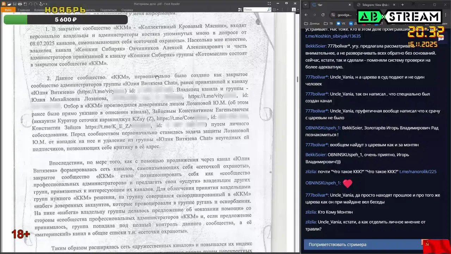Screen dimensions: 451x254
Task: Print document icon in Foxit toolbar
Action: point(20,4)
